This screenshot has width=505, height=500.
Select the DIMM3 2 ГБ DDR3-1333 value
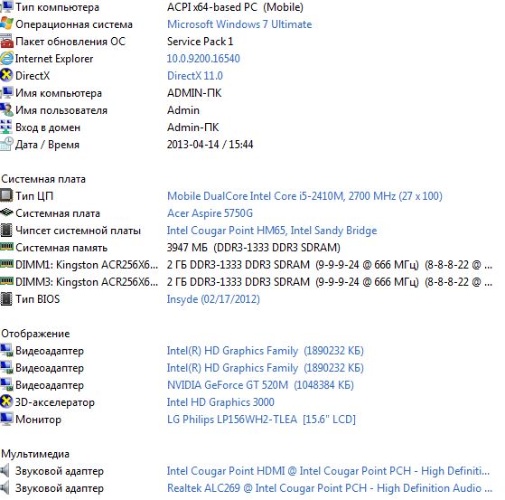(x=330, y=282)
